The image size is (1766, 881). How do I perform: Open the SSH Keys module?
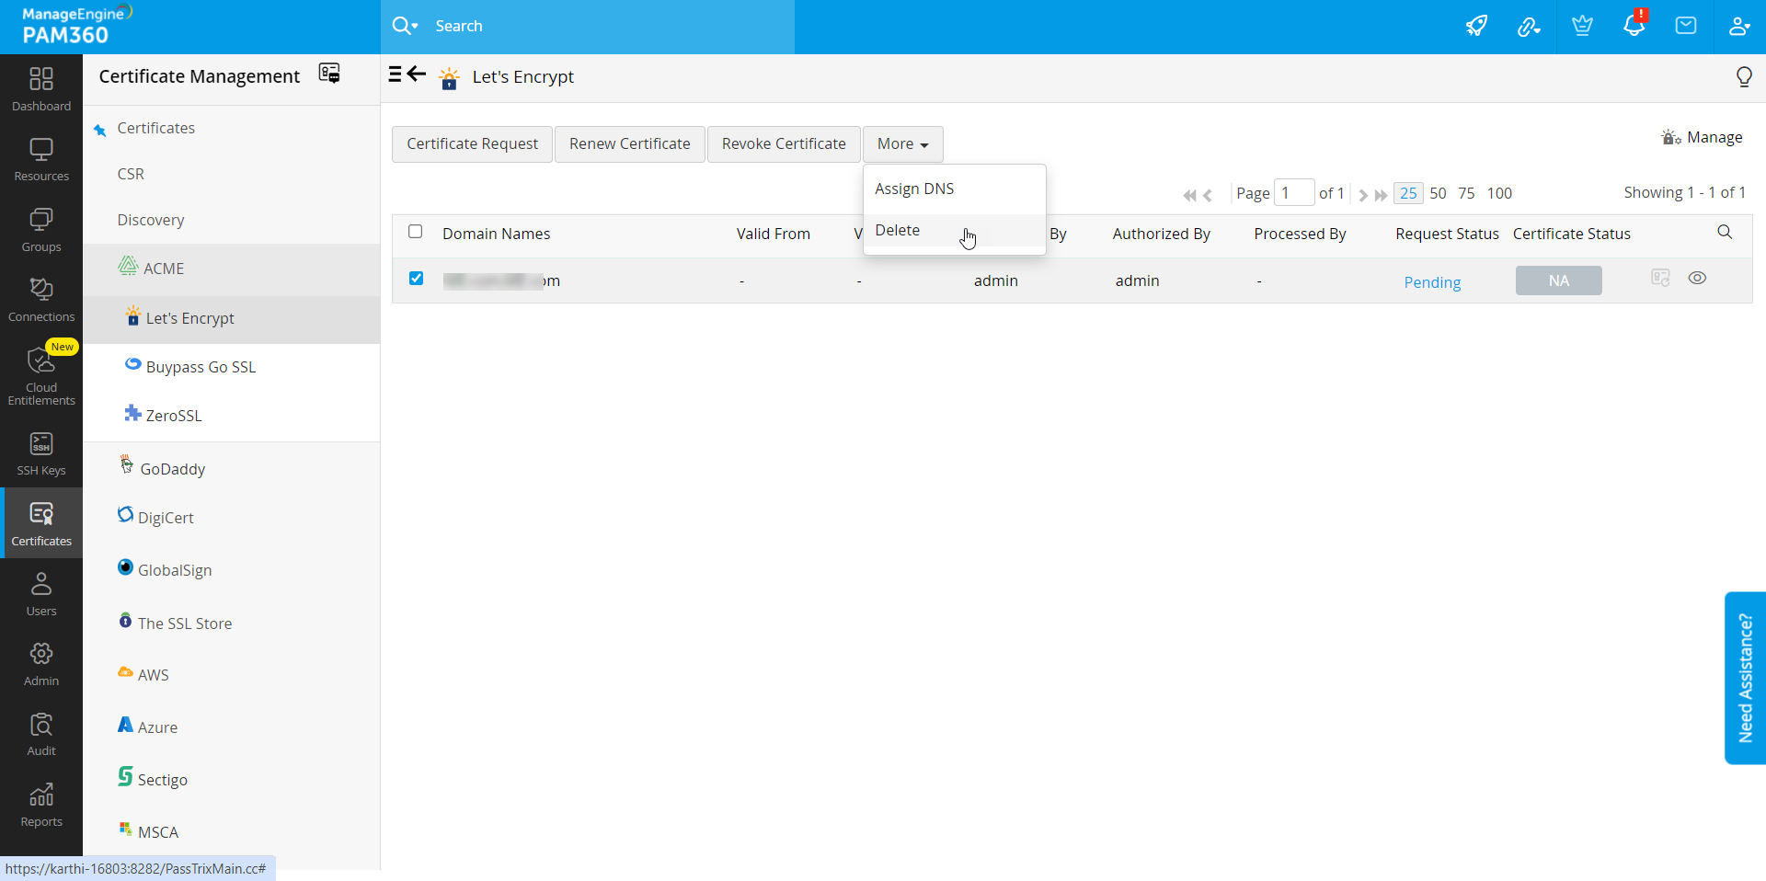(41, 453)
